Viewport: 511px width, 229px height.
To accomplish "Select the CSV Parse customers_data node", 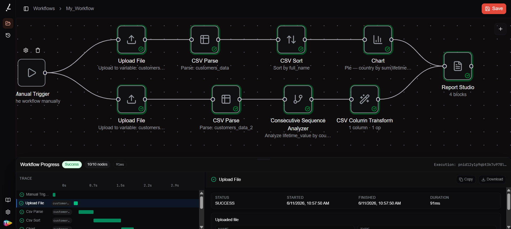I will click(x=205, y=40).
